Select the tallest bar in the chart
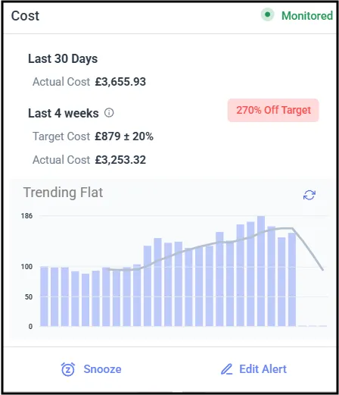The width and height of the screenshot is (339, 395). [261, 271]
